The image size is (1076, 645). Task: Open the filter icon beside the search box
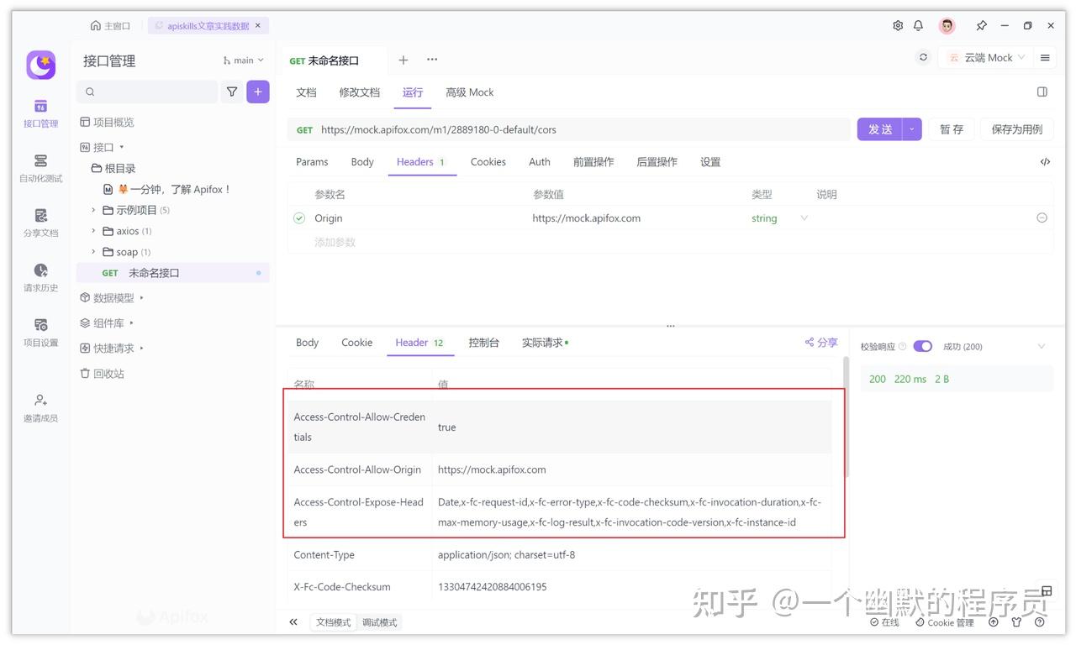pyautogui.click(x=232, y=91)
